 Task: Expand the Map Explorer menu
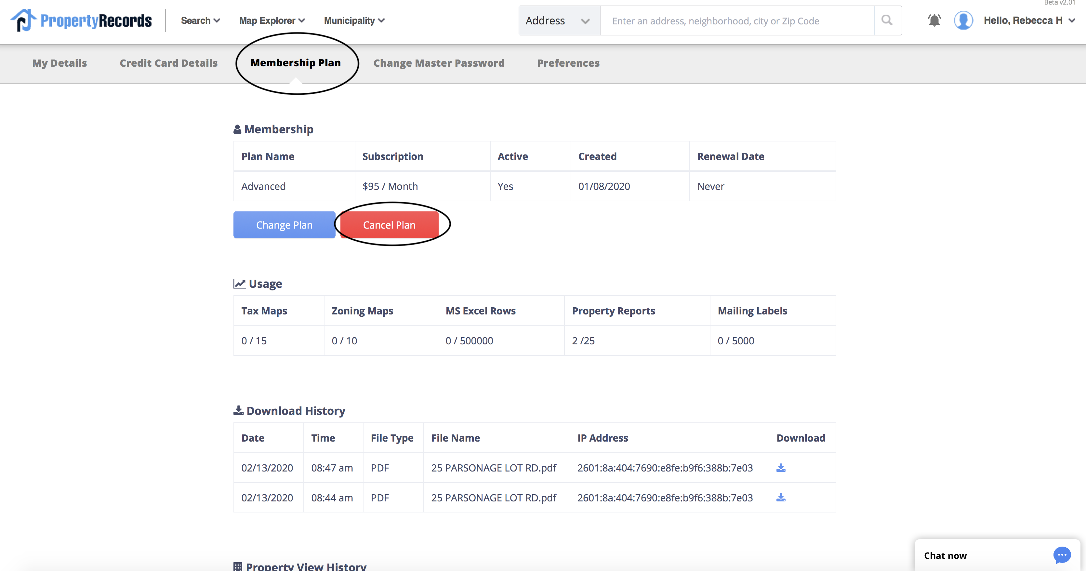coord(272,21)
